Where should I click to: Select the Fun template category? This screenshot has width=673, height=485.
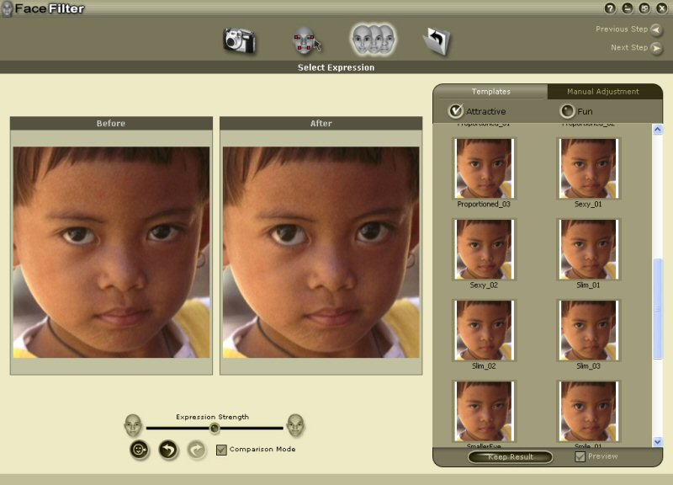pyautogui.click(x=568, y=111)
